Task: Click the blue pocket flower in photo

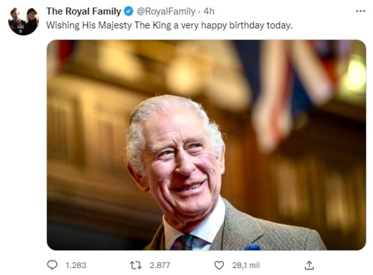Action: (252, 247)
